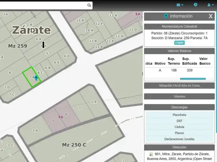The image size is (217, 162).
Task: Open Declaraciones Juradas link
Action: click(179, 139)
